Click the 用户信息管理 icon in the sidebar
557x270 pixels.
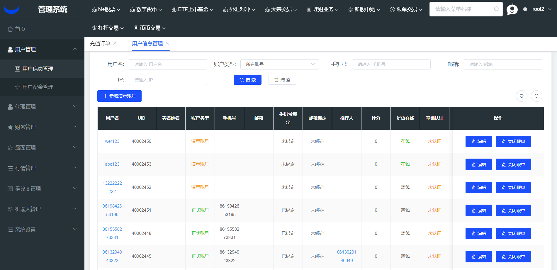18,69
